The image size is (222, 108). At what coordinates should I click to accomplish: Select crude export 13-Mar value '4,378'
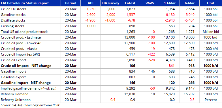tap(170, 60)
